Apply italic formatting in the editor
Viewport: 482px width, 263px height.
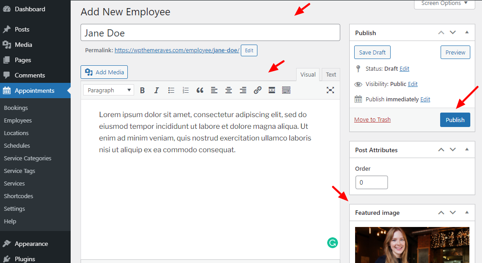click(157, 90)
